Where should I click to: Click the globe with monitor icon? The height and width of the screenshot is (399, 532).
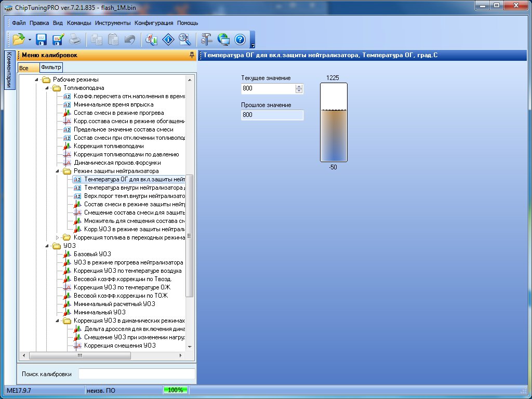223,39
